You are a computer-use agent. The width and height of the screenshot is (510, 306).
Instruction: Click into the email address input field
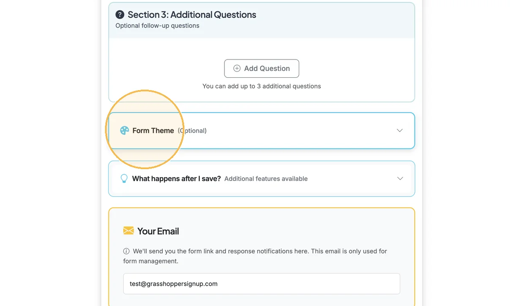pos(262,283)
